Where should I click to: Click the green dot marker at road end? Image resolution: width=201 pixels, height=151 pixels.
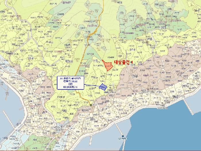pyautogui.click(x=91, y=105)
